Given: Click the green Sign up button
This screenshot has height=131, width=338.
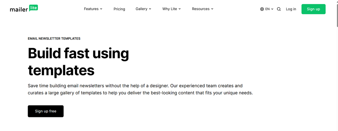Looking at the screenshot, I should (x=314, y=9).
